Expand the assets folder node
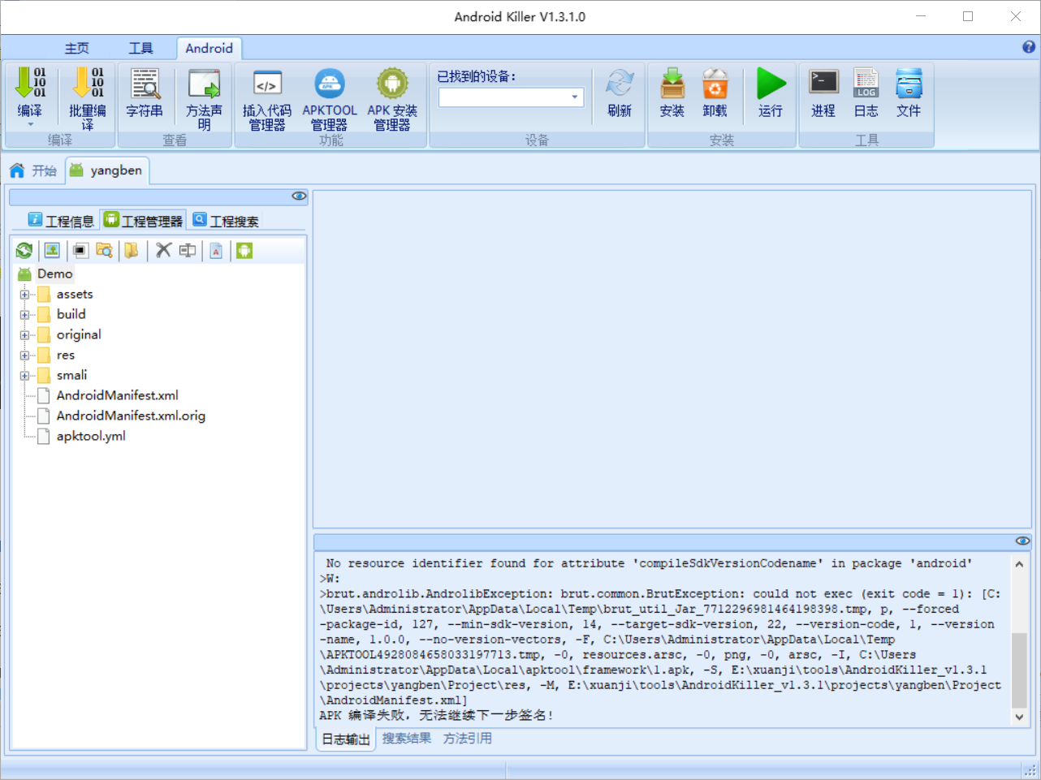 pos(24,295)
